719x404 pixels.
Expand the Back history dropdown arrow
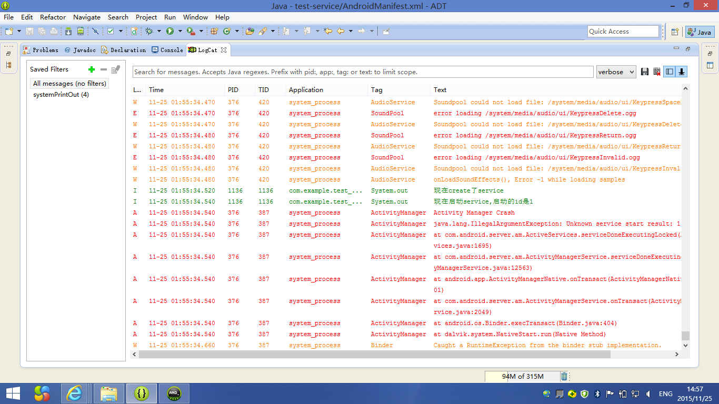(351, 32)
